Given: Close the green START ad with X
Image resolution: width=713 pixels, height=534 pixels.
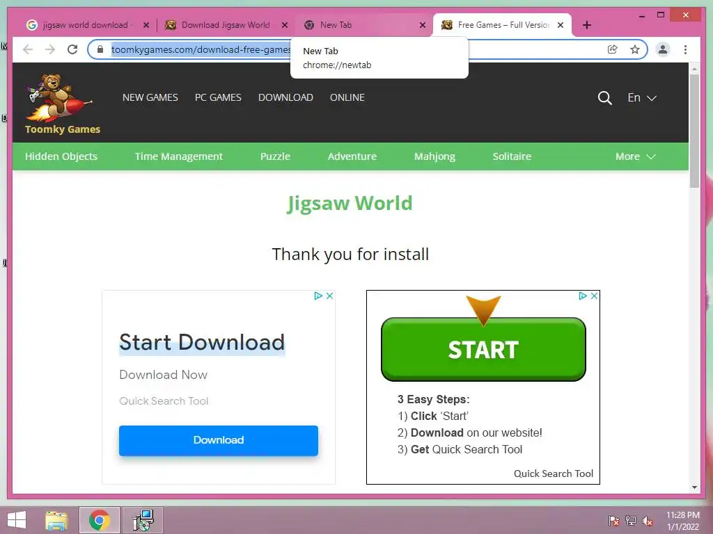Looking at the screenshot, I should tap(594, 296).
